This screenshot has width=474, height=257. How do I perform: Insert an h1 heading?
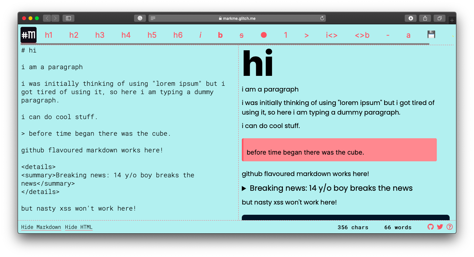click(49, 35)
